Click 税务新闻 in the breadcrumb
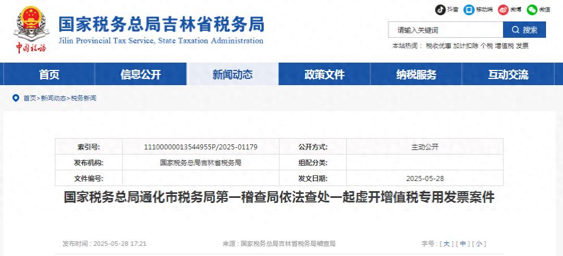This screenshot has height=256, width=563. (83, 98)
